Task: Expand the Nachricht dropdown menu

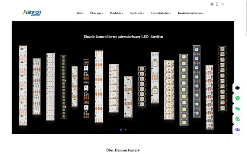Action: click(137, 13)
